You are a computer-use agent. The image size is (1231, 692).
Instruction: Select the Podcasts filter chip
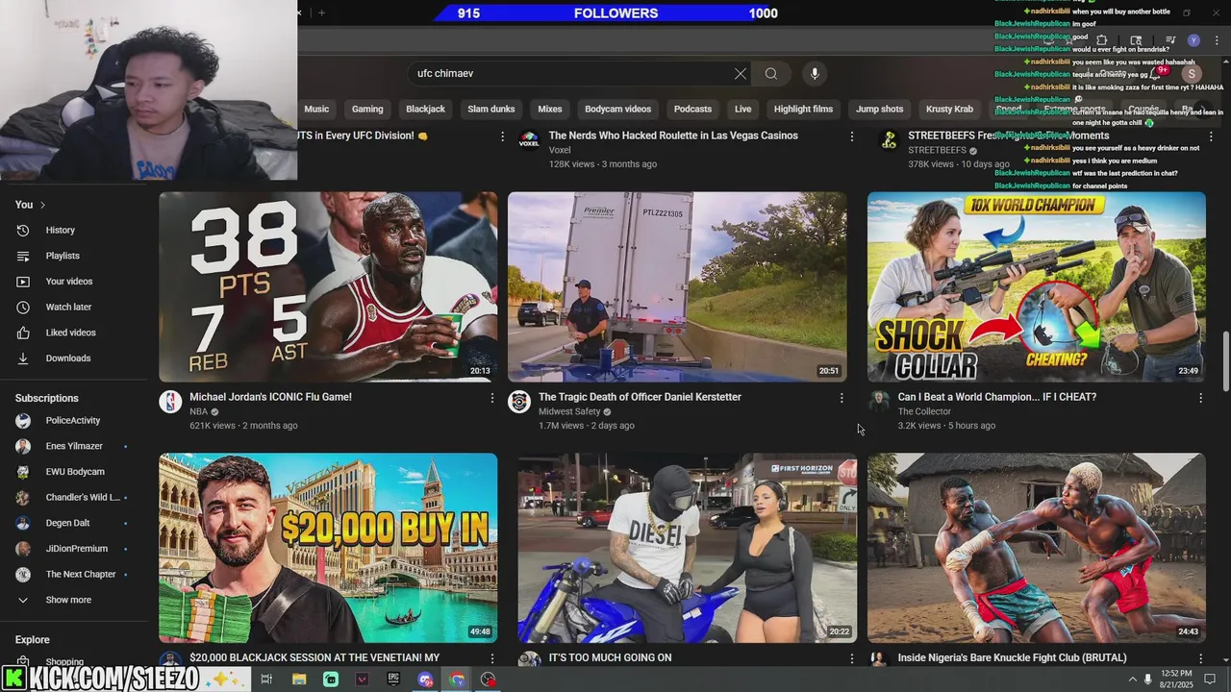point(692,109)
